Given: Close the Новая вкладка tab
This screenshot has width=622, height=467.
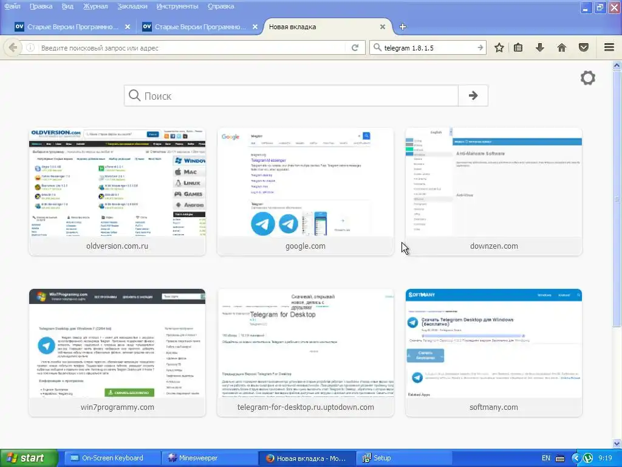Looking at the screenshot, I should click(x=383, y=27).
